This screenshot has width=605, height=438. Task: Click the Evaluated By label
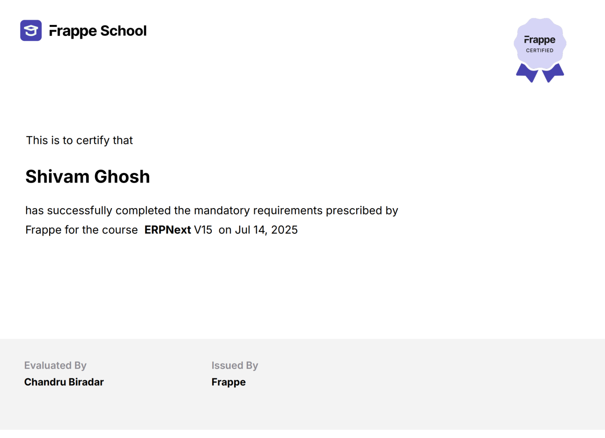(55, 366)
